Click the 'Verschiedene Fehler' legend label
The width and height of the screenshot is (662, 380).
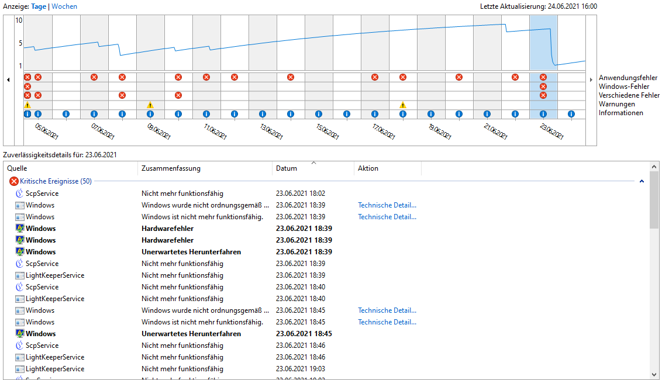tap(629, 95)
